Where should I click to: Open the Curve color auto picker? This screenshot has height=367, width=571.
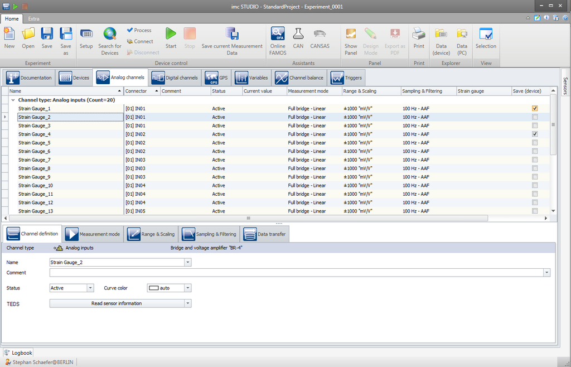[187, 288]
